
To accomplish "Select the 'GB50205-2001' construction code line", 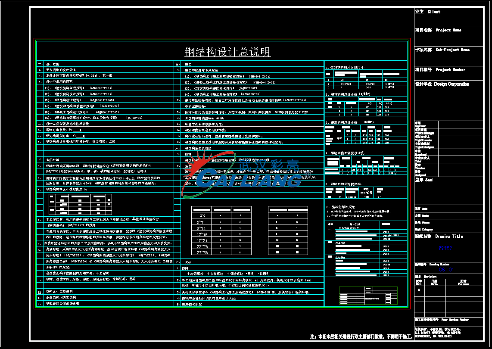I will pos(227,76).
